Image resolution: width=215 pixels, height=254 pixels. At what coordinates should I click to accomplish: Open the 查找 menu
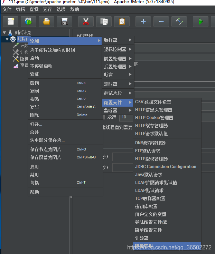click(x=34, y=9)
